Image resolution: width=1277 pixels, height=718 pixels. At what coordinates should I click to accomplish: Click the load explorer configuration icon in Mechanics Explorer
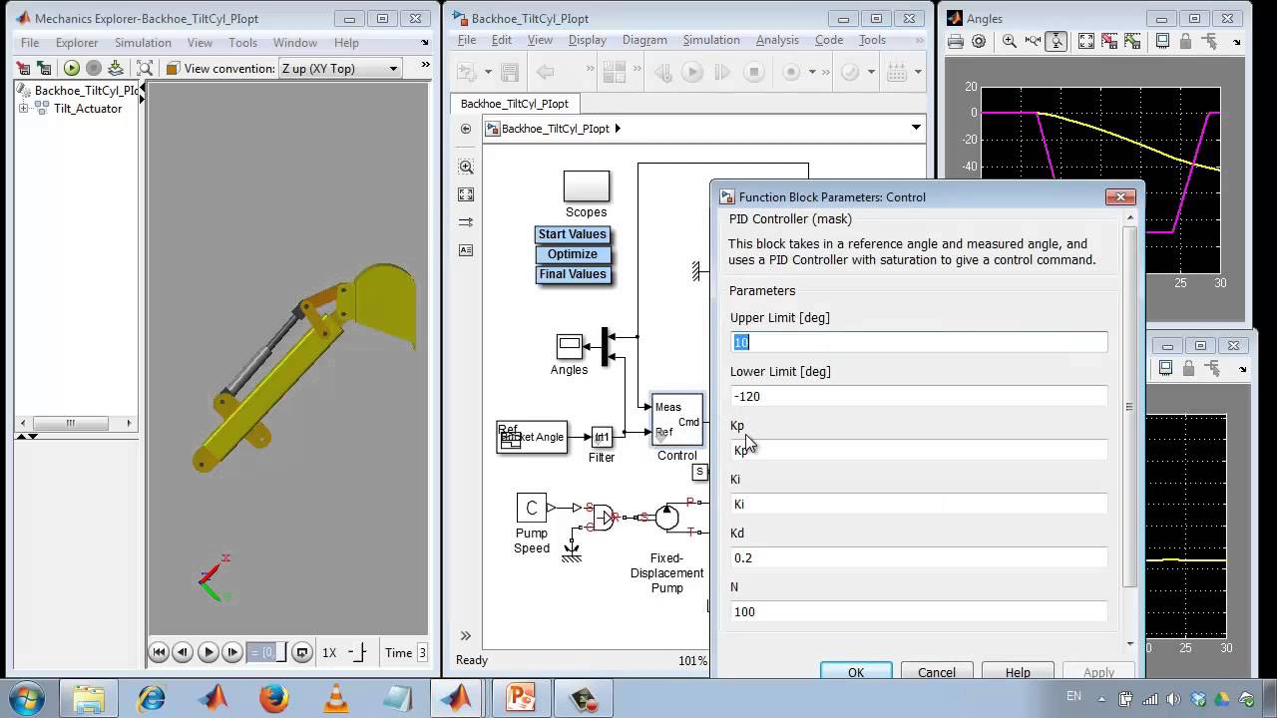tap(44, 68)
